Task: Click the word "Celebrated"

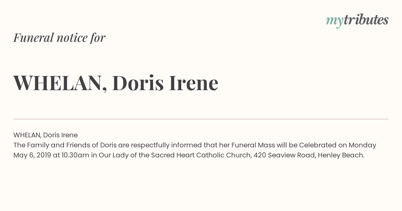Action: pyautogui.click(x=318, y=145)
